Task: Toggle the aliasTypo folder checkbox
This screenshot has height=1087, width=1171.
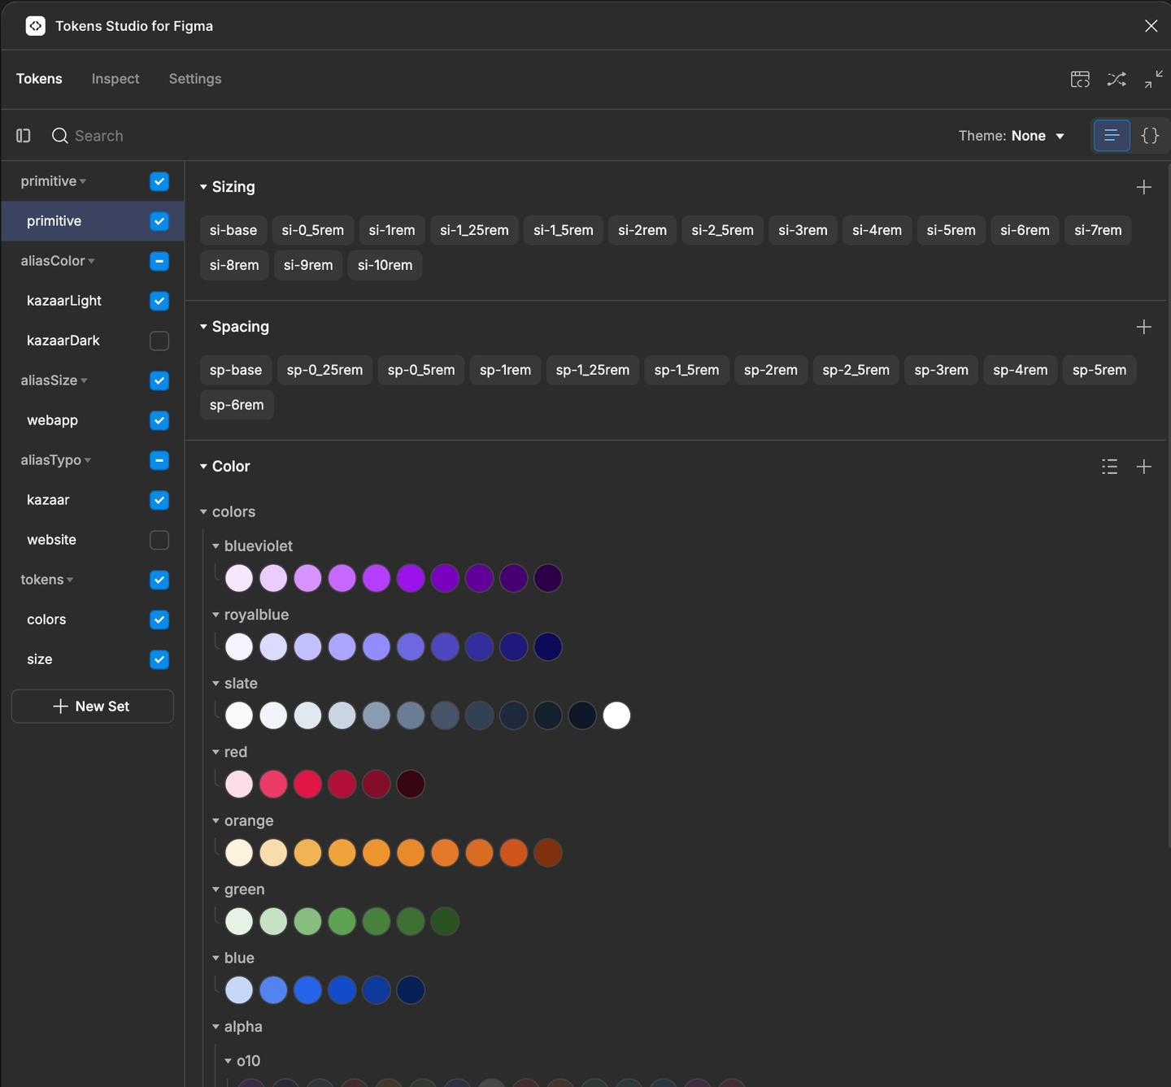Action: click(x=159, y=460)
